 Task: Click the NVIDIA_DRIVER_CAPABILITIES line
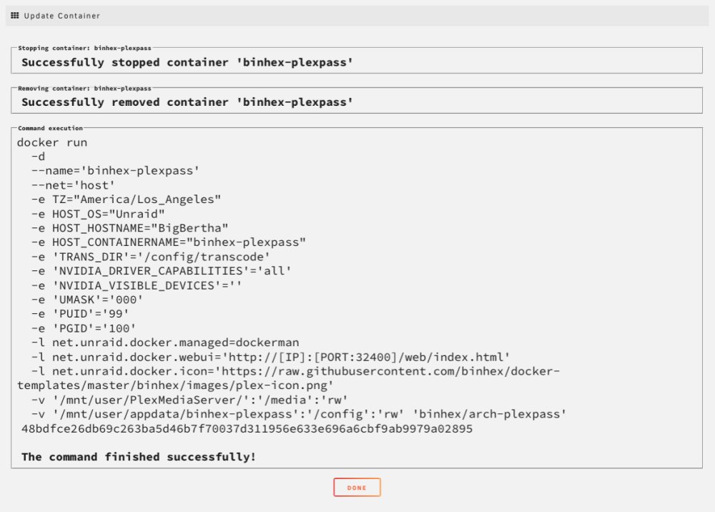(161, 271)
